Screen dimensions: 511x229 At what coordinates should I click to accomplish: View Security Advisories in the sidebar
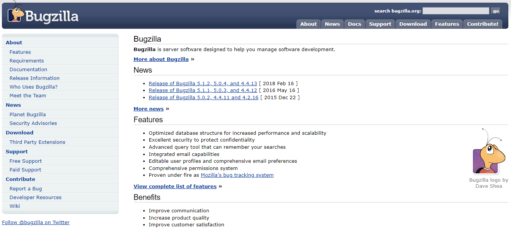(33, 123)
